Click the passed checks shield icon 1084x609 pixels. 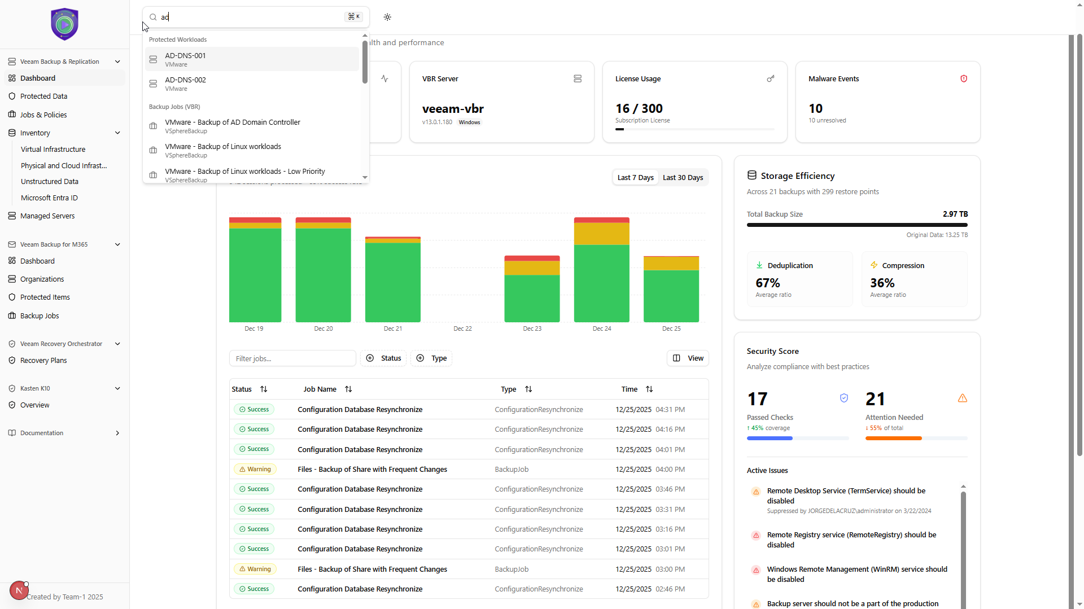coord(844,398)
